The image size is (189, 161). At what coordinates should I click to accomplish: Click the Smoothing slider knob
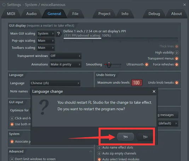pos(109,65)
